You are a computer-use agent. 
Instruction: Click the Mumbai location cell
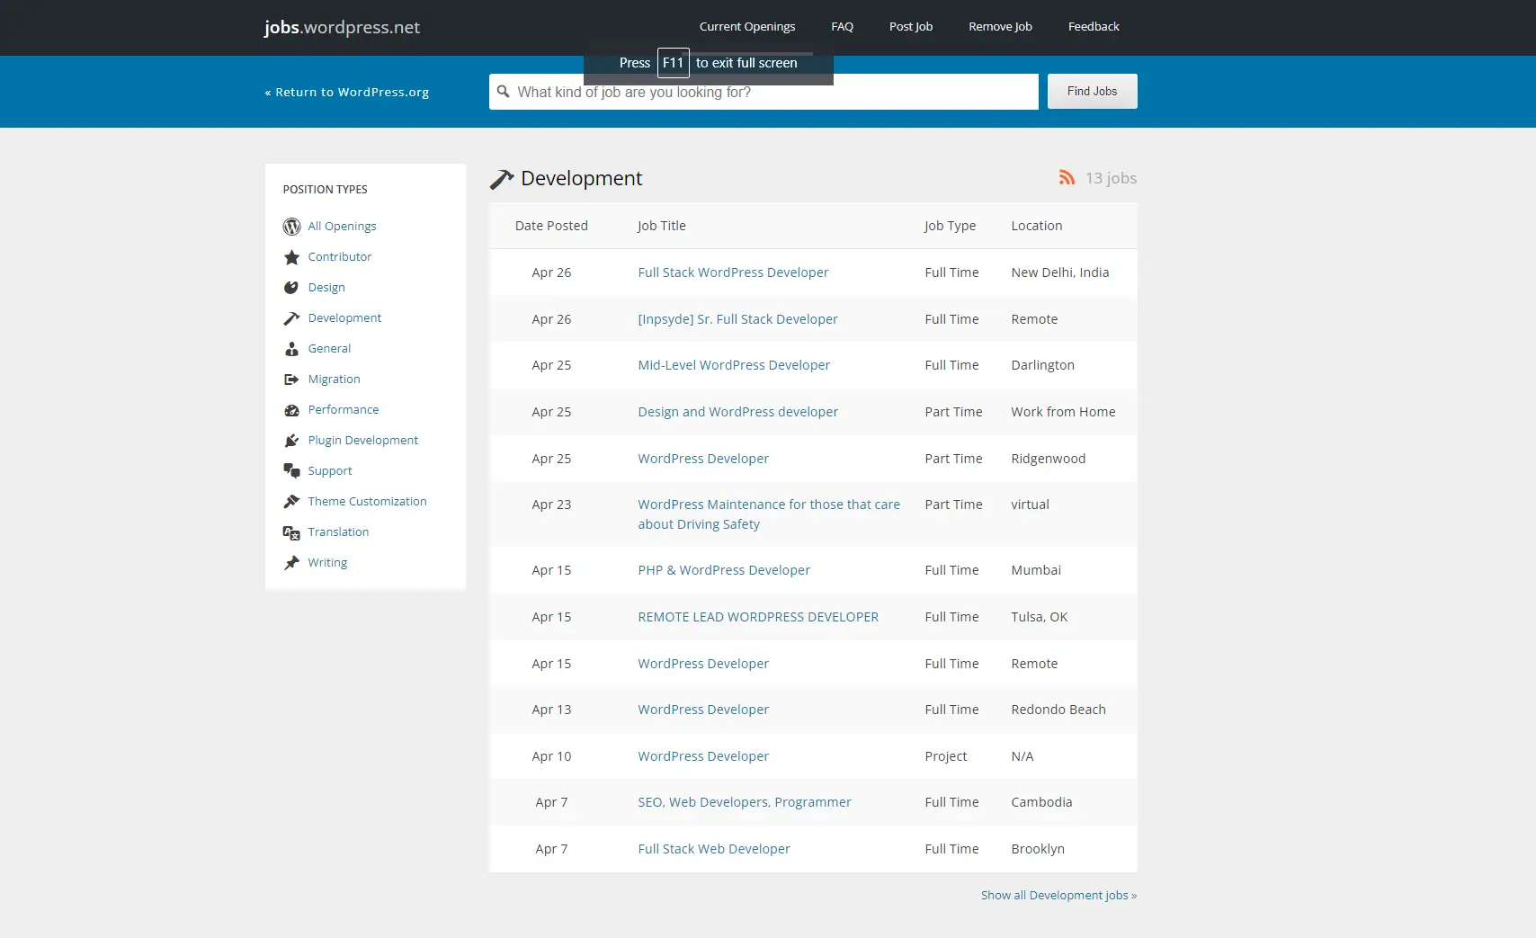[1036, 570]
